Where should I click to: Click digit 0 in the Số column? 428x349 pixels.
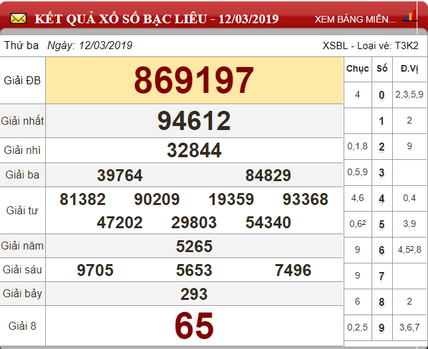[x=382, y=95]
